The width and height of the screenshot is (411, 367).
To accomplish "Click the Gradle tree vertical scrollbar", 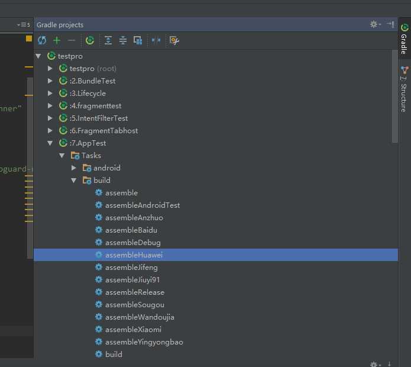I will 394,96.
